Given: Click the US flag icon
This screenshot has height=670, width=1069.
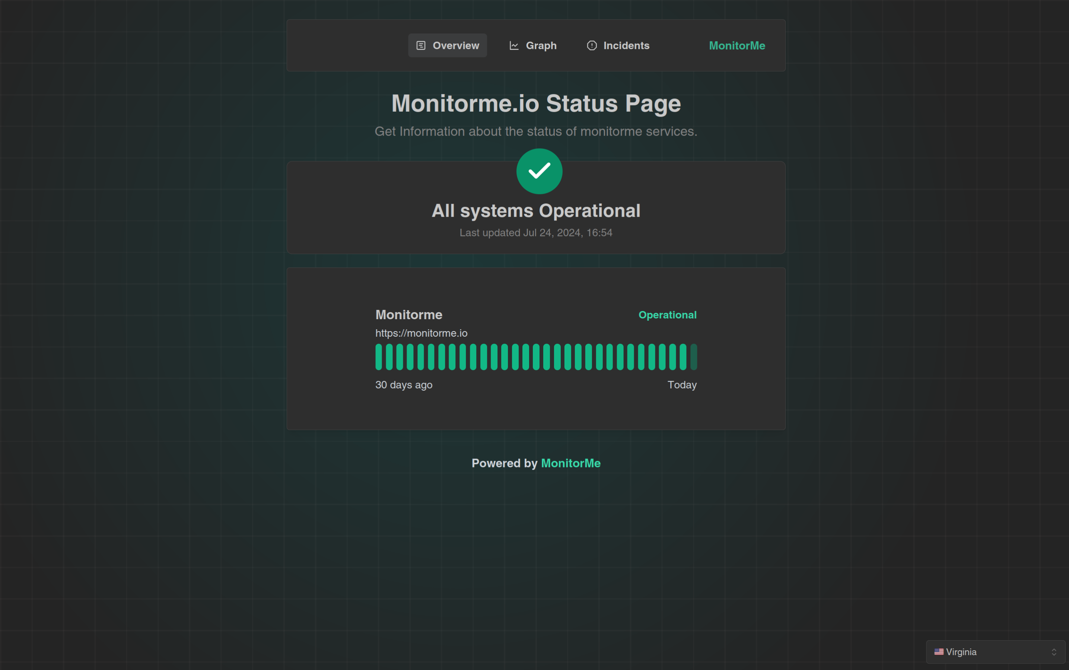Looking at the screenshot, I should pos(939,652).
